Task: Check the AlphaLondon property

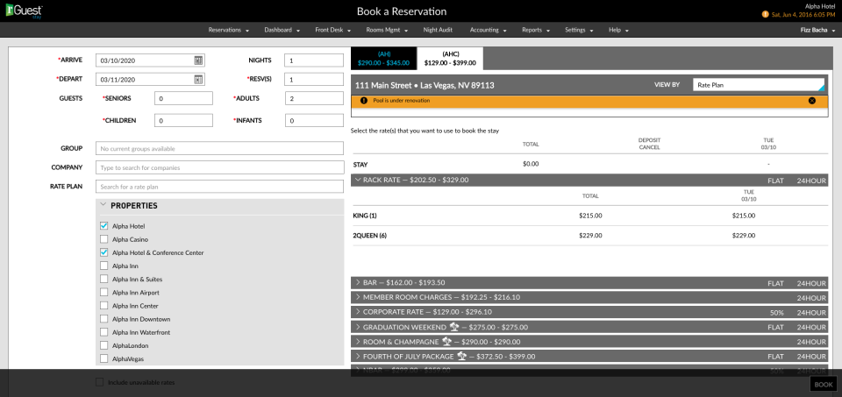Action: coord(104,346)
